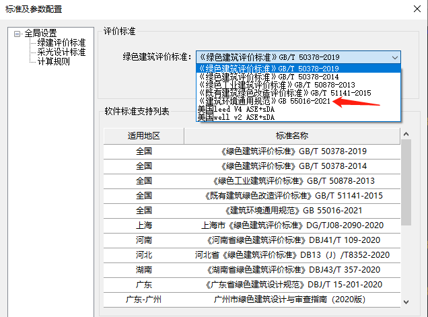This screenshot has width=428, height=317.
Task: Close the 标准及参数配置 dialog
Action: [x=417, y=9]
